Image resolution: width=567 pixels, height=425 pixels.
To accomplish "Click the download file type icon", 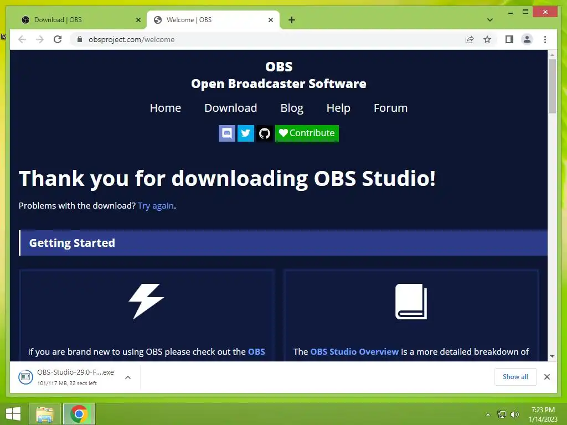I will click(x=25, y=377).
